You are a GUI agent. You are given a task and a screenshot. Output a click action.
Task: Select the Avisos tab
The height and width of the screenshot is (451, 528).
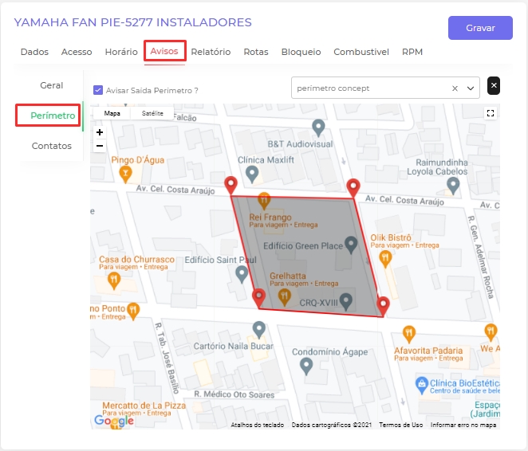pyautogui.click(x=164, y=51)
